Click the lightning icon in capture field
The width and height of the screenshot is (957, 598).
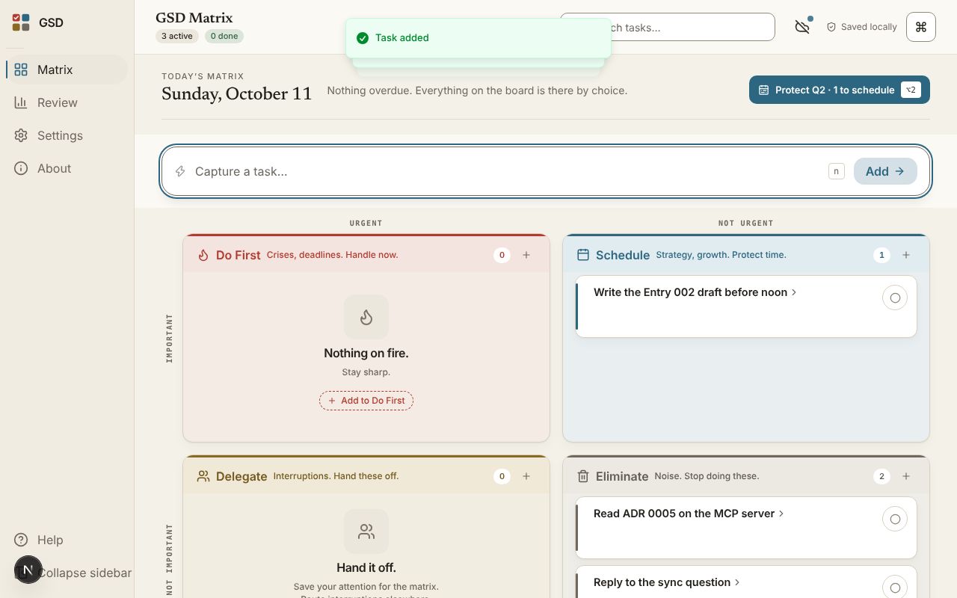point(180,171)
